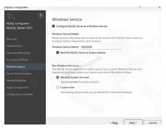
Task: Open Configuration Complete step
Action: point(20,94)
